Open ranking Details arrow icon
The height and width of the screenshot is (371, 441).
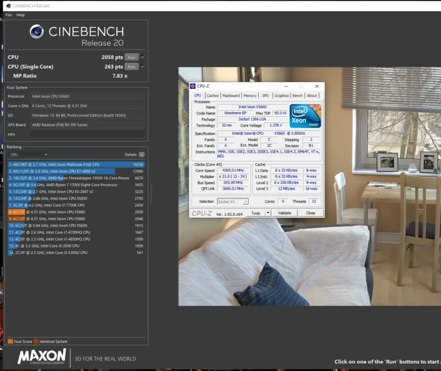point(142,155)
